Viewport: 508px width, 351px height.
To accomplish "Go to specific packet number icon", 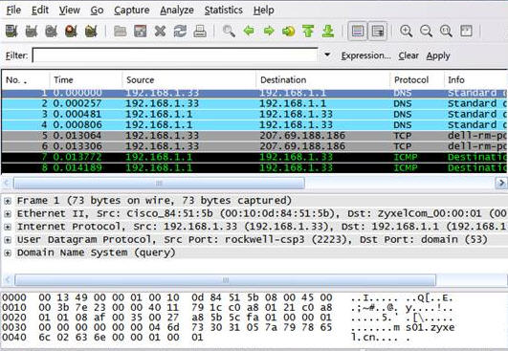I will point(288,32).
